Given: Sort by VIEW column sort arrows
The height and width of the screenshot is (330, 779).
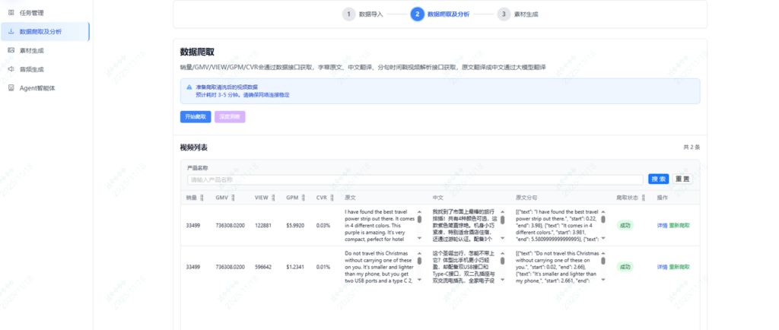Looking at the screenshot, I should click(274, 198).
